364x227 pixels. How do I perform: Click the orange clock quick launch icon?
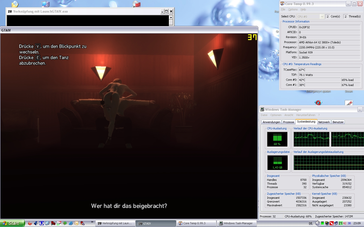point(77,223)
